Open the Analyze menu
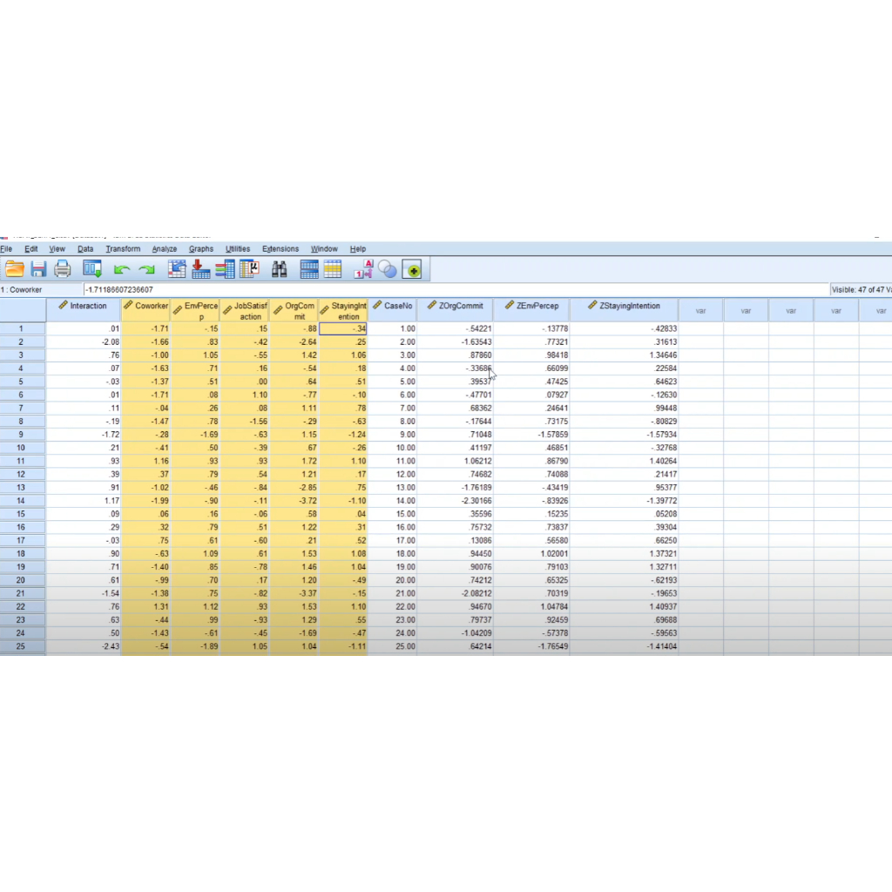This screenshot has width=892, height=892. [x=164, y=249]
